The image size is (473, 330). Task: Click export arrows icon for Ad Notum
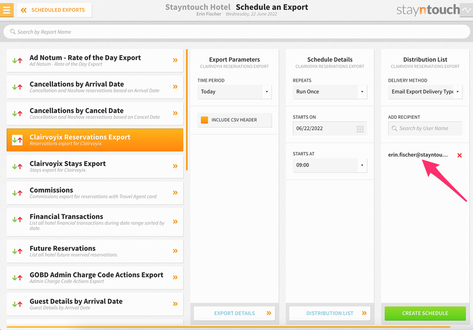[x=17, y=60]
